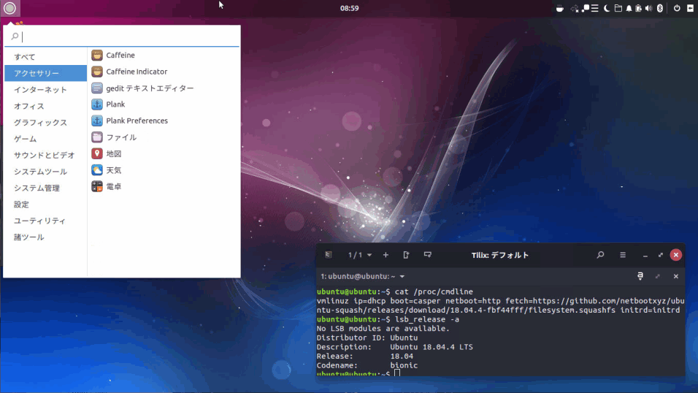Screen dimensions: 698x393
Task: Click the bionic codename text
Action: [404, 365]
